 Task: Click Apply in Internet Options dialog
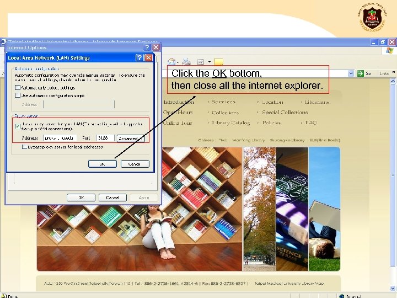[144, 198]
